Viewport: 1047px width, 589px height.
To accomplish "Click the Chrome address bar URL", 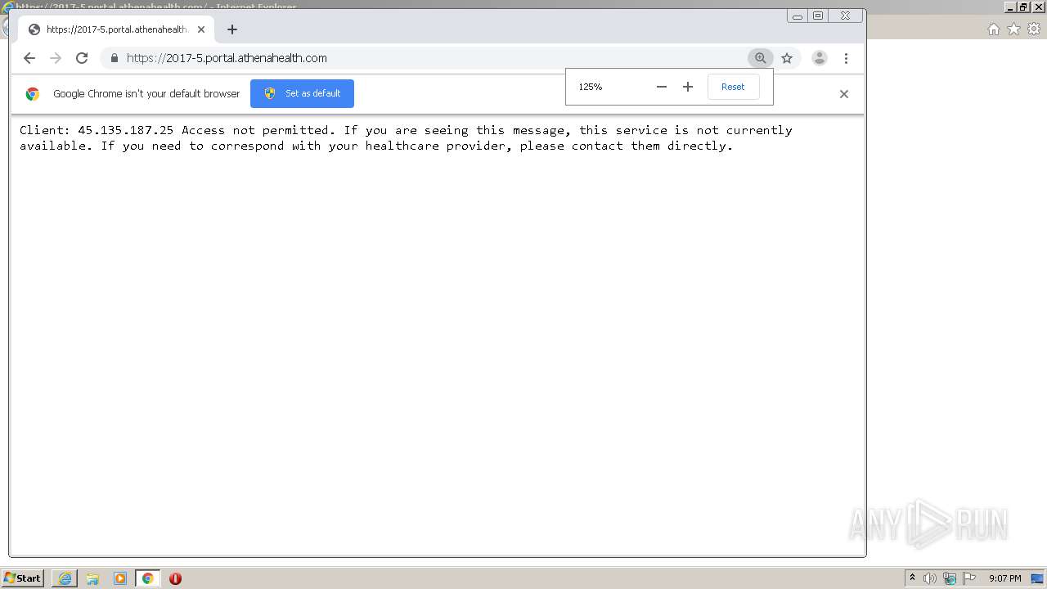I will tap(227, 58).
